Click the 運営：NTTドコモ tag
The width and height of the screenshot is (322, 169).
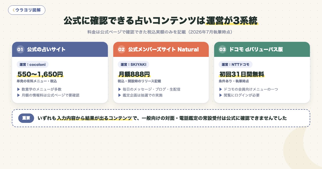[x=236, y=64]
